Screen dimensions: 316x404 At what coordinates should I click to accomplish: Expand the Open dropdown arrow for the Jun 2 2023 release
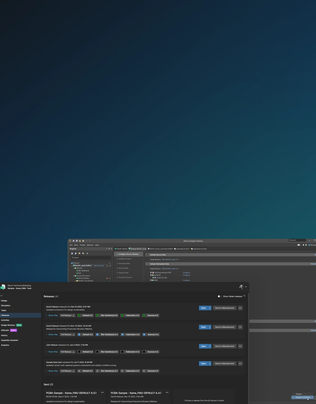coord(210,346)
